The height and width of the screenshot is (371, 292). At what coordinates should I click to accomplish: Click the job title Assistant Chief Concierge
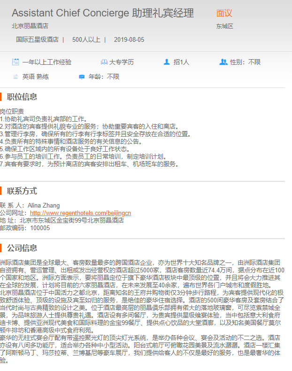102,13
